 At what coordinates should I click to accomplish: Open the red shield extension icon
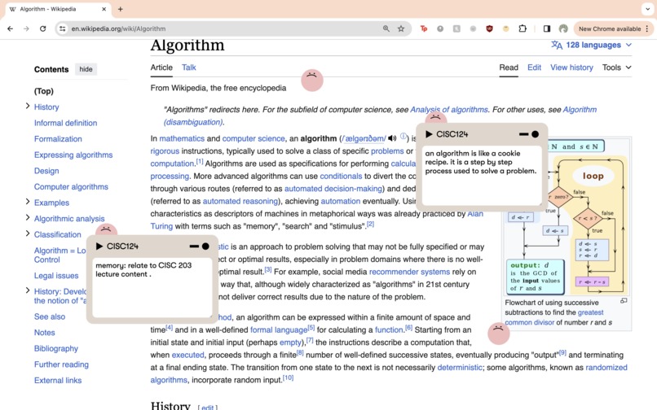489,28
